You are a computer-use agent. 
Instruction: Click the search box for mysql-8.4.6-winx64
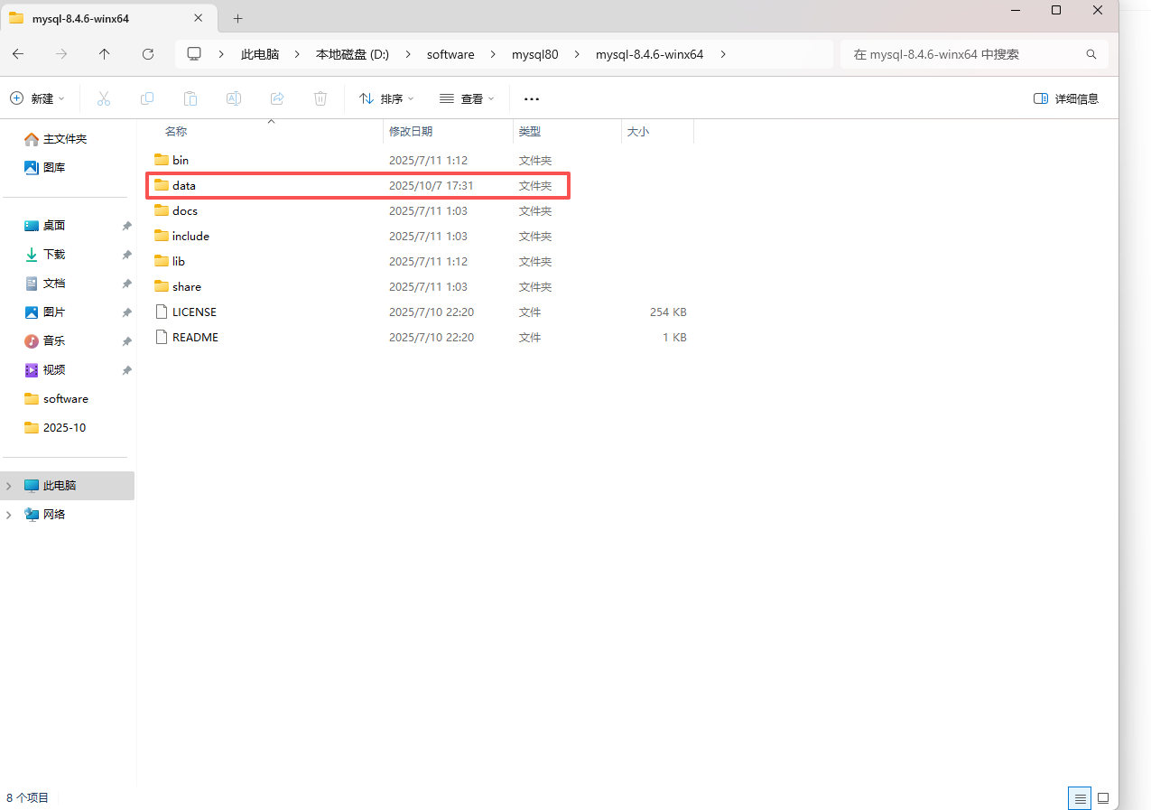(x=974, y=54)
